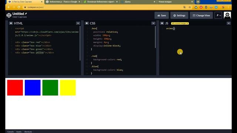The height and width of the screenshot is (133, 237).
Task: Reload the current page
Action: pyautogui.click(x=19, y=7)
